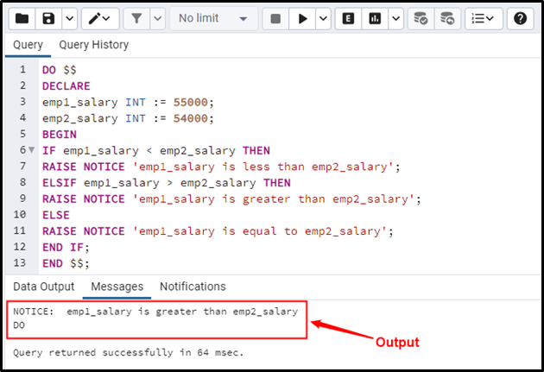
Task: Select the Messages tab
Action: (117, 287)
